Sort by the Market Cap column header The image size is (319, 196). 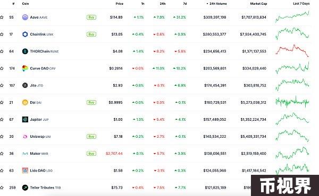(258, 4)
